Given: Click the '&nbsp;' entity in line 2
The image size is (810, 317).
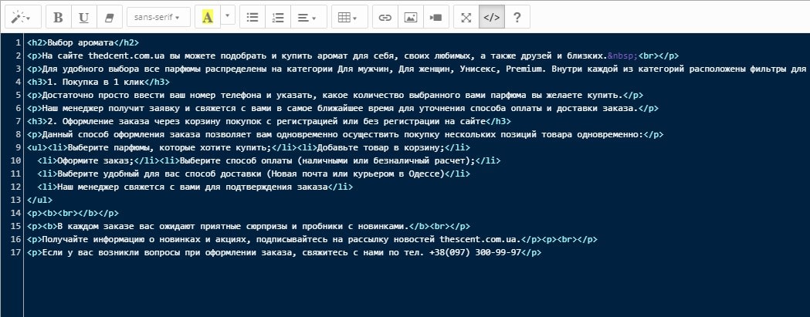Looking at the screenshot, I should click(623, 56).
